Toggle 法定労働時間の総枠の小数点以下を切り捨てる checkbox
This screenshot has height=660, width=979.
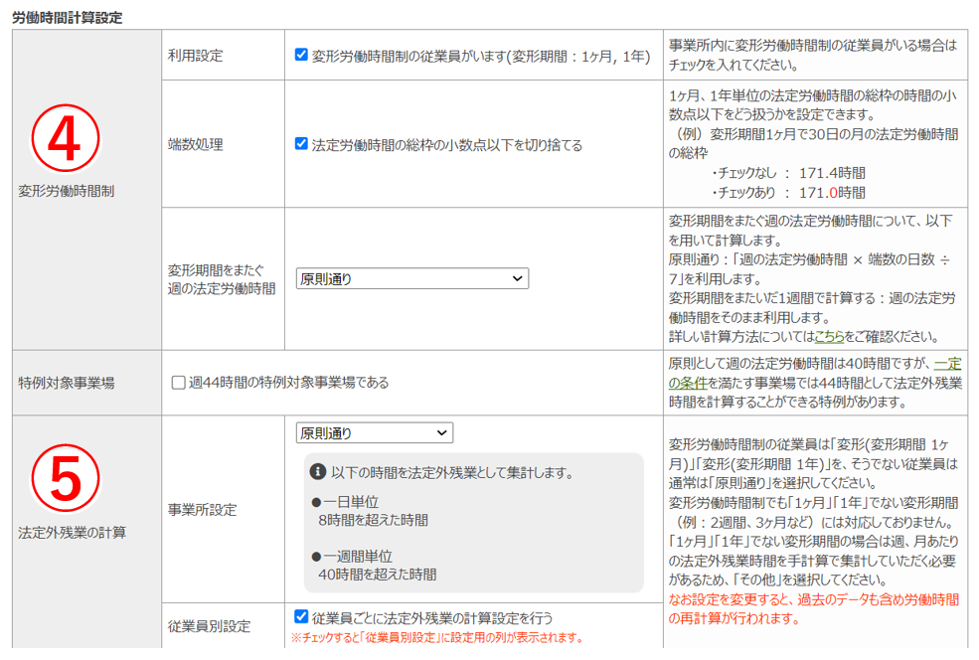[301, 144]
